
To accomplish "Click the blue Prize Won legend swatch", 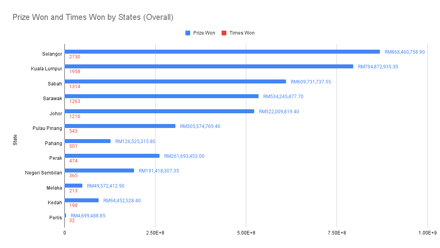I will [x=188, y=33].
